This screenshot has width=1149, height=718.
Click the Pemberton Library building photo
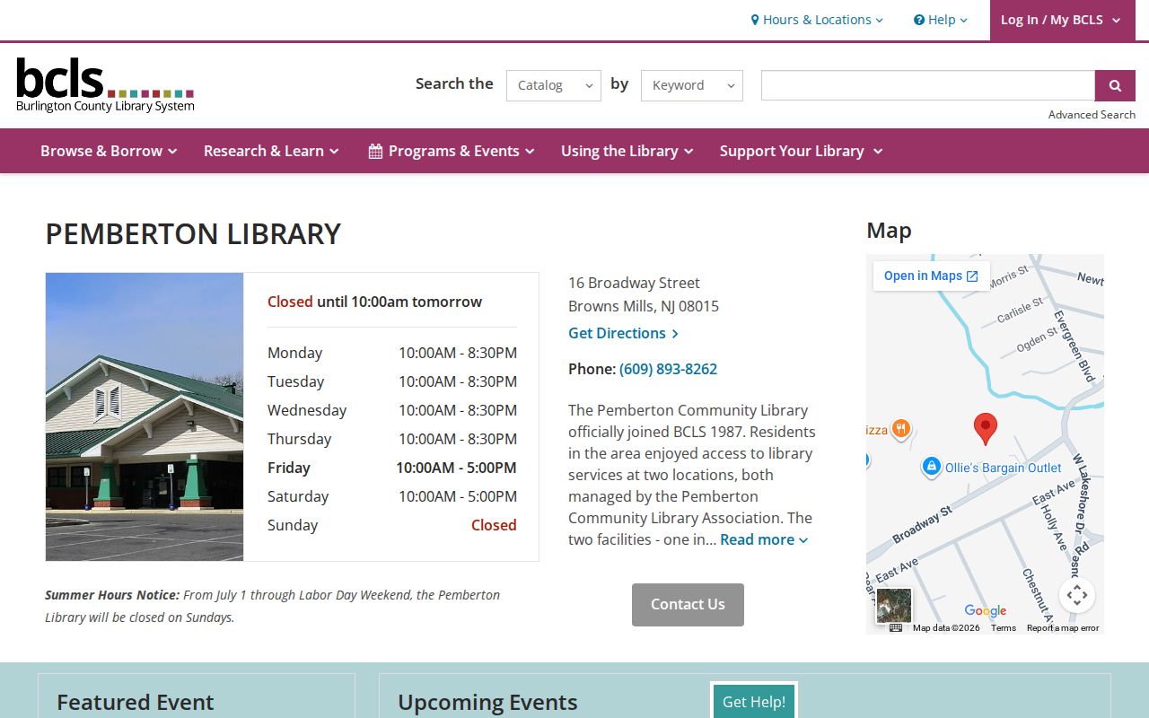tap(145, 416)
